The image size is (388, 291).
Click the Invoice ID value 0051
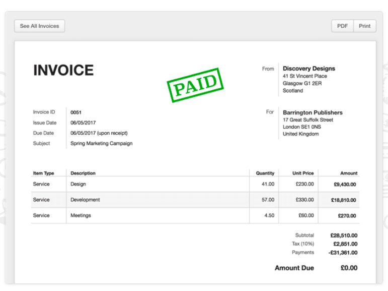(x=76, y=112)
